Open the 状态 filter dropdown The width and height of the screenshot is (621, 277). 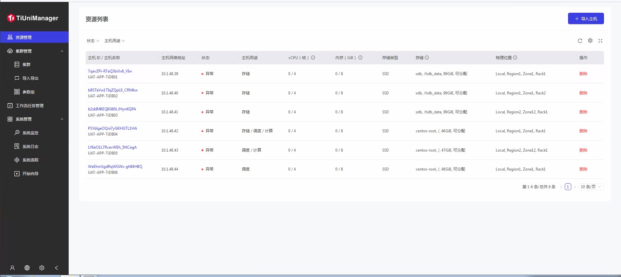coord(93,41)
